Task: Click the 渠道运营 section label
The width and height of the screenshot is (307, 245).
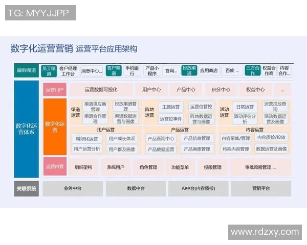Action: [75, 112]
